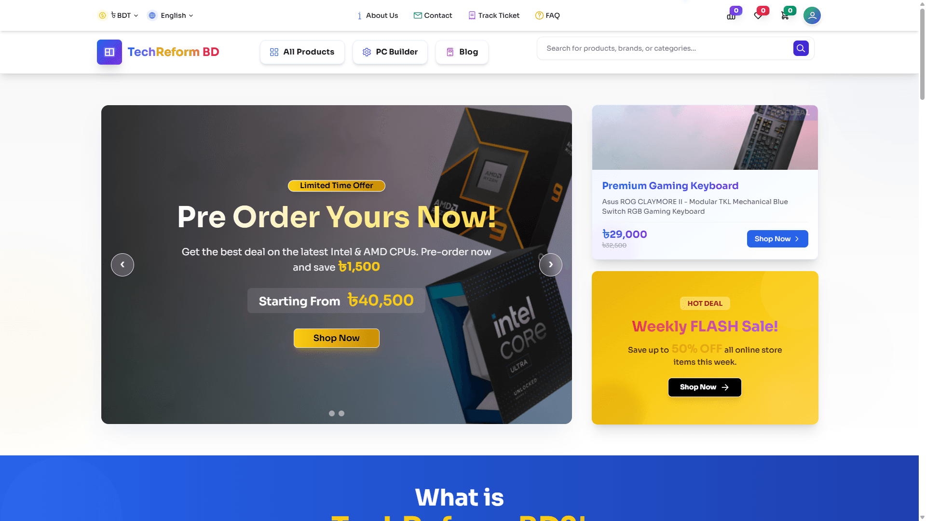This screenshot has height=521, width=926.
Task: Expand the BDT currency dropdown
Action: coord(119,15)
